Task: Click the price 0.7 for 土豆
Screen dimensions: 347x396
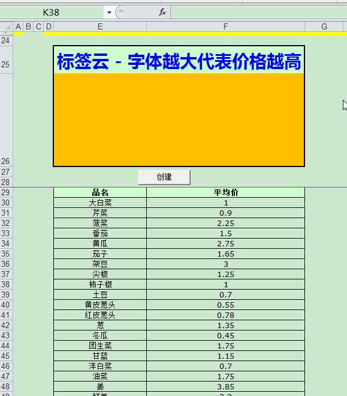Action: [225, 294]
